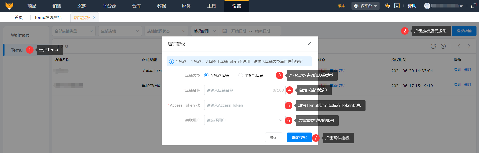Open the 授权时间 dropdown

click(x=205, y=31)
